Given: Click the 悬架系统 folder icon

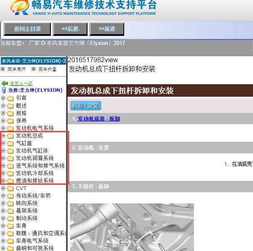Looking at the screenshot, I should 10,211.
